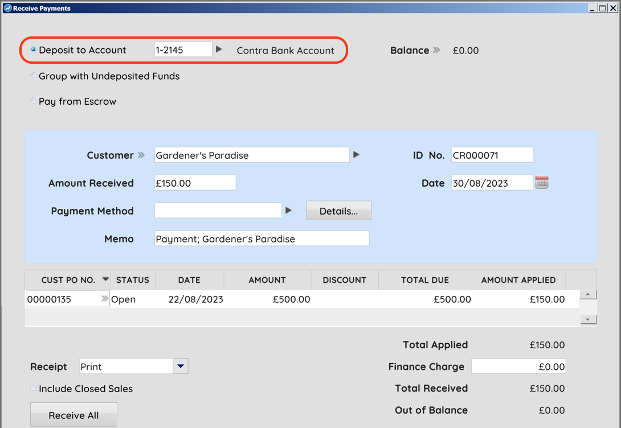Open the CUST PO NO. column dropdown arrow
Screen dimensions: 621x428
pos(105,279)
